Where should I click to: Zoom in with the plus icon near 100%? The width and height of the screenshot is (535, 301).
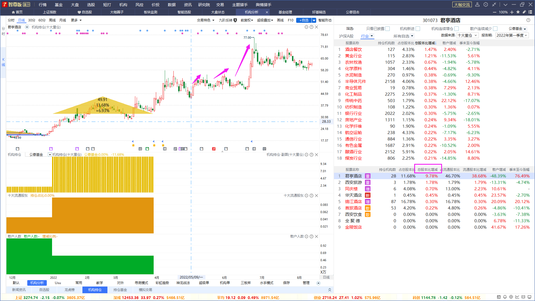pyautogui.click(x=512, y=12)
